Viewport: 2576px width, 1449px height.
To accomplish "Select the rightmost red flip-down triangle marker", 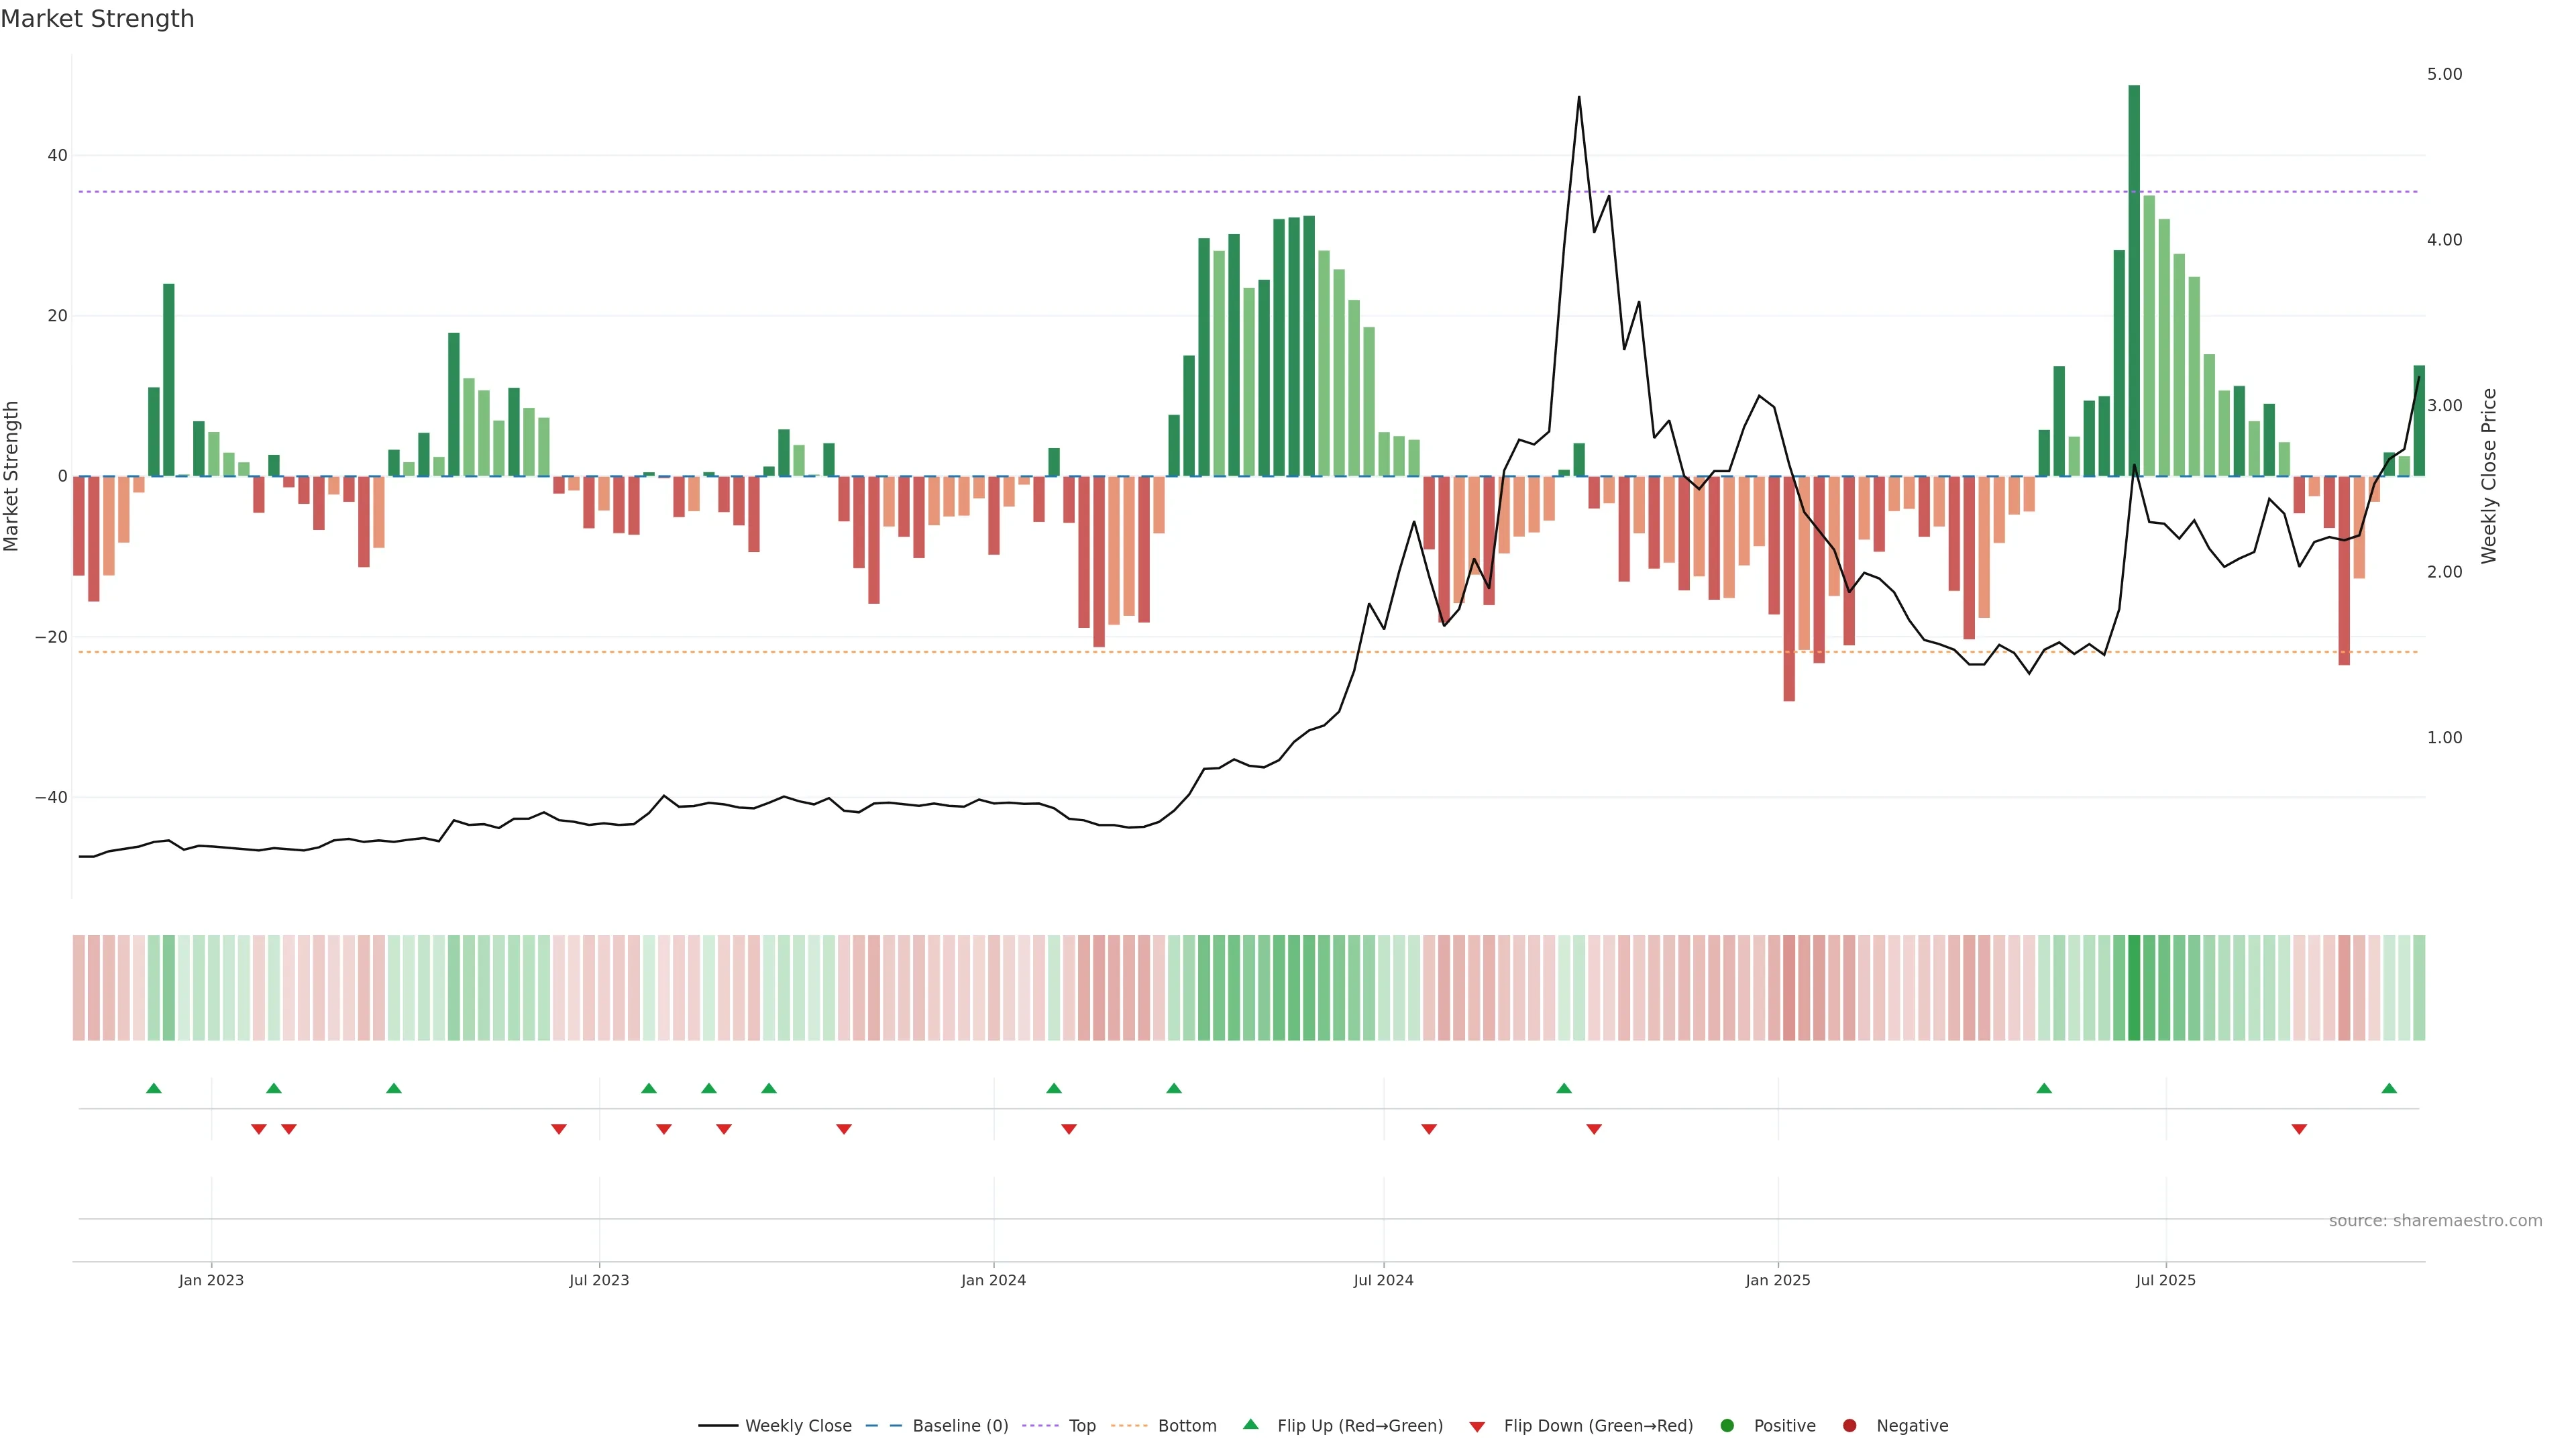I will (x=2299, y=1129).
